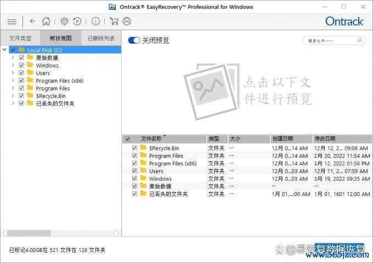Click the scrollbar right arrow under tree

click(117, 233)
